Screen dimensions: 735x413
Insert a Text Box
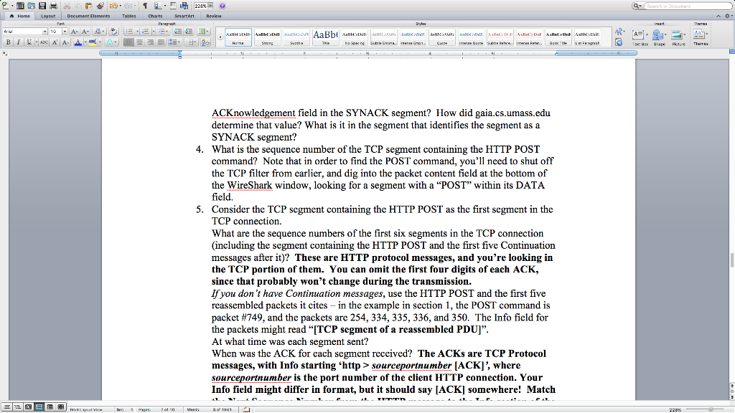(639, 34)
